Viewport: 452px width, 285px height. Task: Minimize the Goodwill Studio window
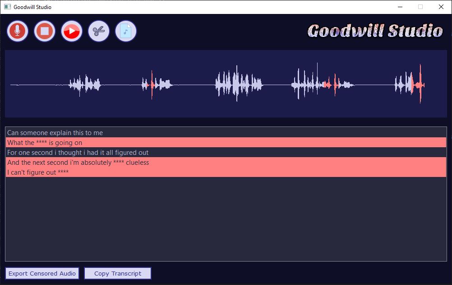[400, 7]
